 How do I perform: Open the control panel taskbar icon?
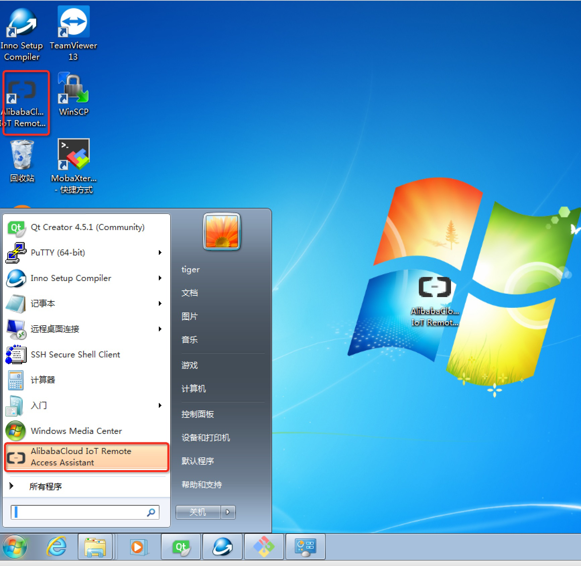tap(306, 547)
